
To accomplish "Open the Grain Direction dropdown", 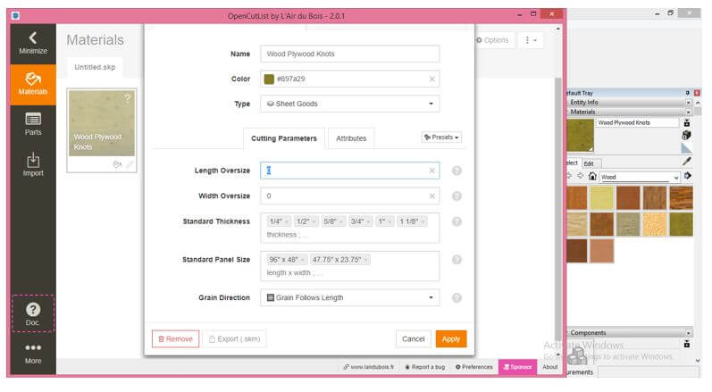I will click(349, 297).
